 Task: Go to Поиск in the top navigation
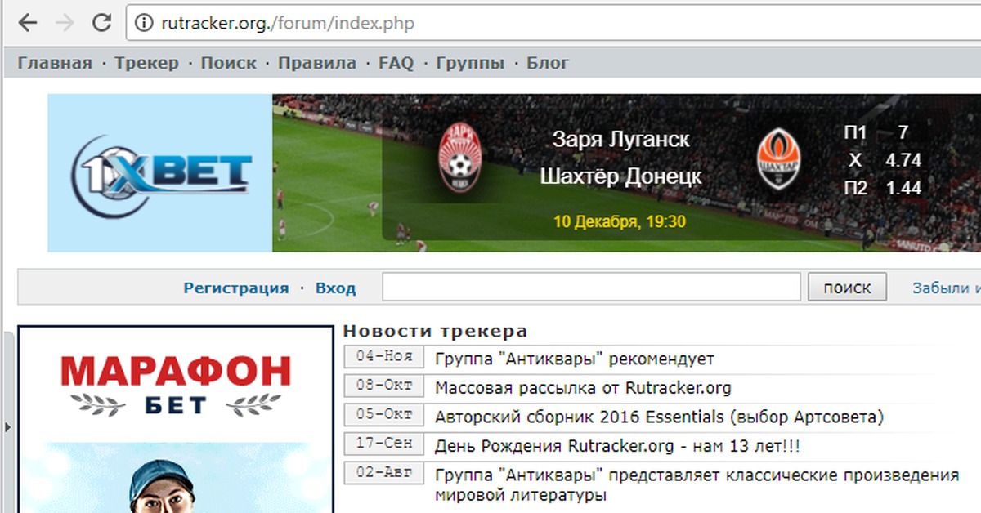pos(228,63)
